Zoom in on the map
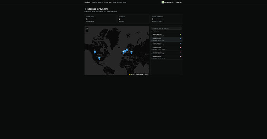Viewport: 267px width, 139px height. (x=87, y=28)
